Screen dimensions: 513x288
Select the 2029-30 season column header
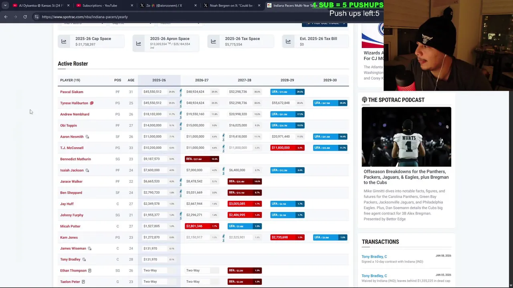(x=330, y=80)
